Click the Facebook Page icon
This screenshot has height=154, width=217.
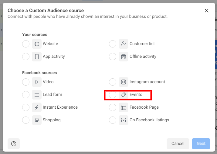tap(124, 107)
